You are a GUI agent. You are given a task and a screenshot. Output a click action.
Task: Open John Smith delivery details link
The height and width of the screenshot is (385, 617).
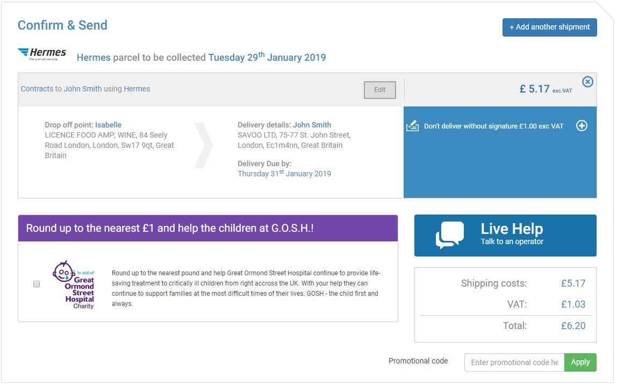tap(312, 124)
